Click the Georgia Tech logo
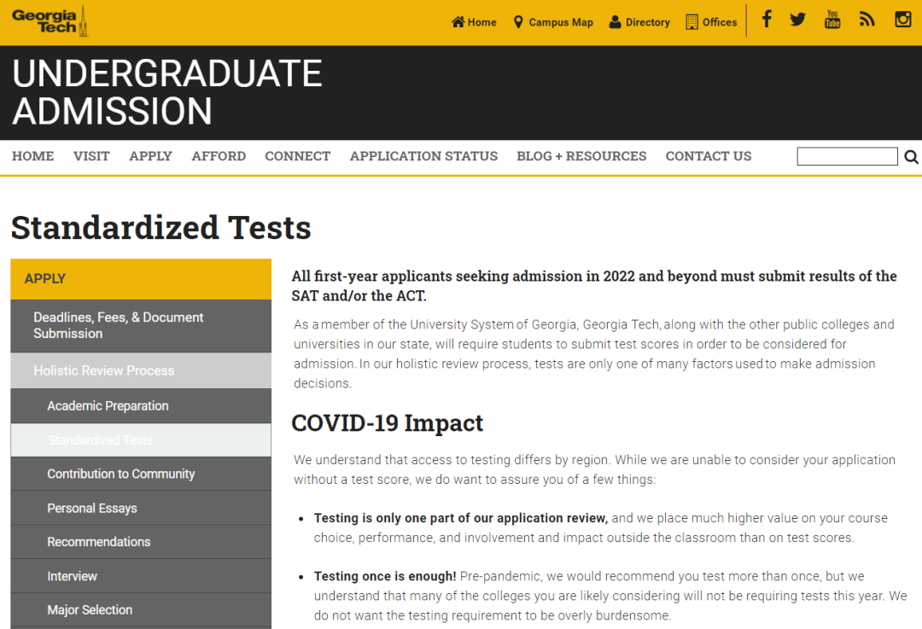The height and width of the screenshot is (629, 922). coord(50,21)
